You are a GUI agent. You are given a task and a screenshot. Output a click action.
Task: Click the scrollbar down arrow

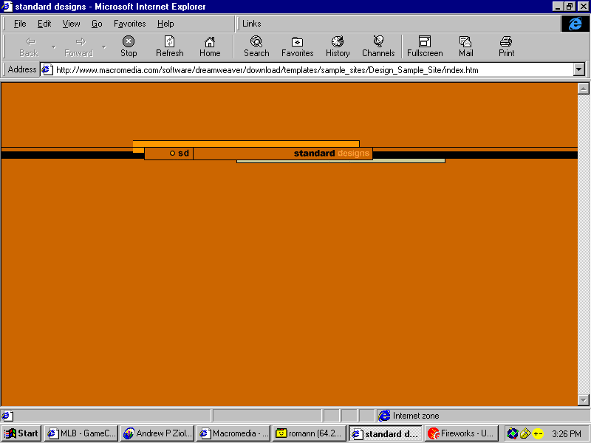click(583, 400)
